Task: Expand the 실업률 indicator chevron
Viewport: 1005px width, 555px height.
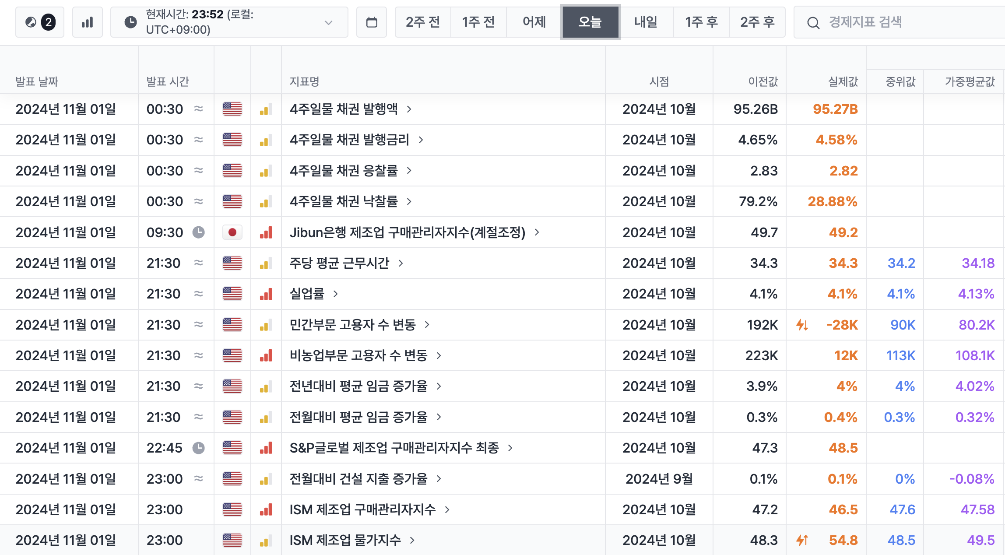Action: point(336,294)
